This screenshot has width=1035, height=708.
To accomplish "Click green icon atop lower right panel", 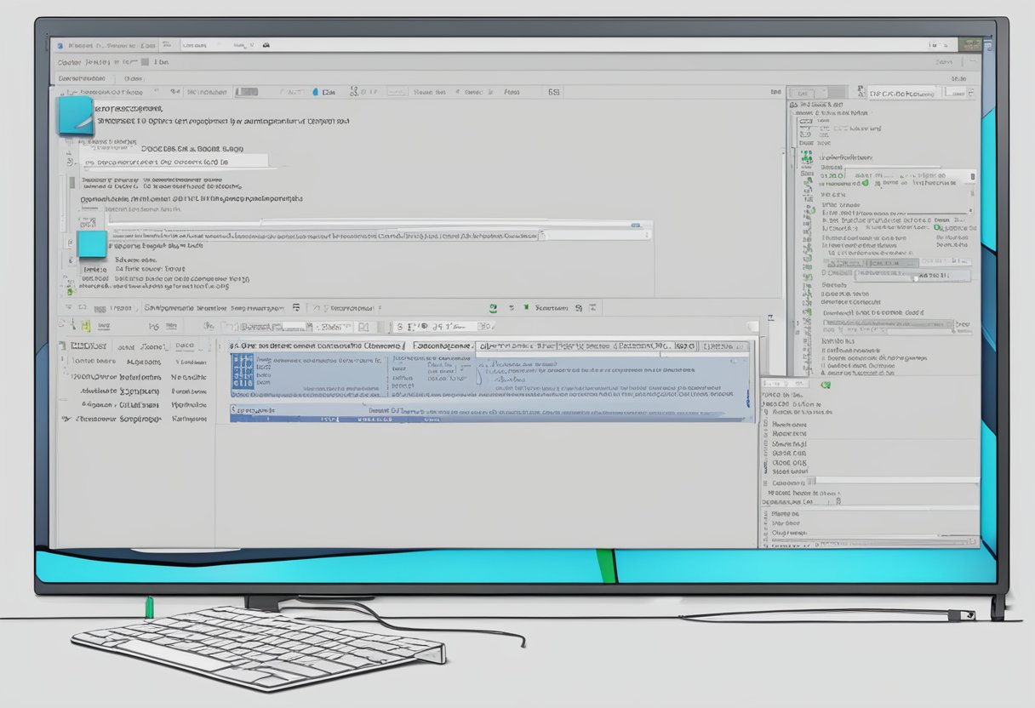I will tap(824, 385).
